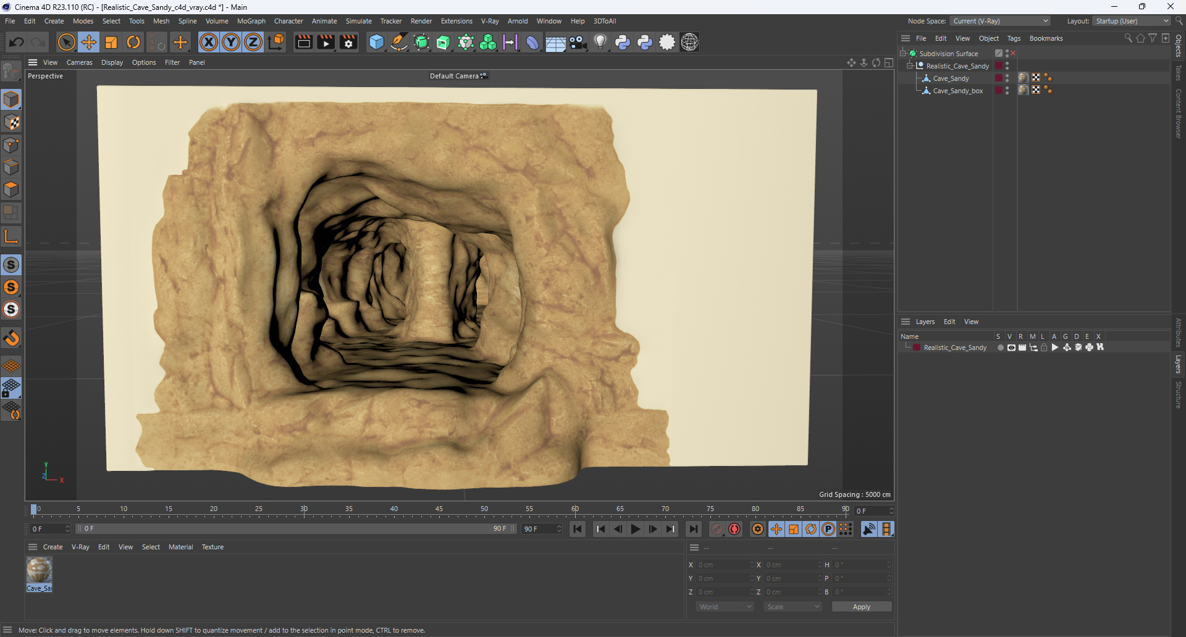Open the Simulate menu

click(x=358, y=21)
